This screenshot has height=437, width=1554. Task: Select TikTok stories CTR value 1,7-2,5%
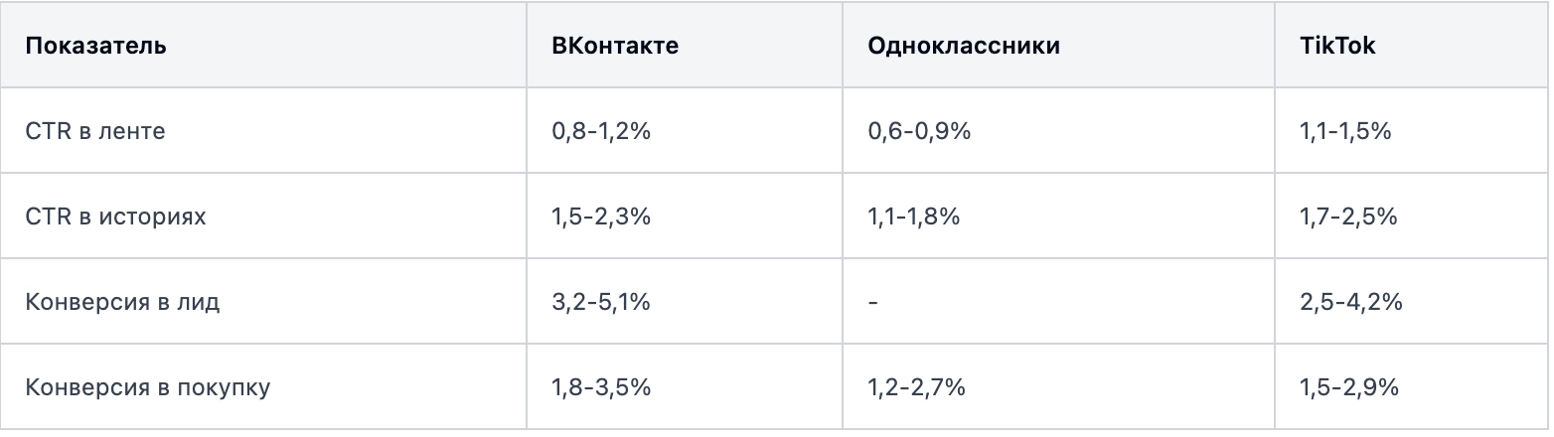(x=1348, y=217)
